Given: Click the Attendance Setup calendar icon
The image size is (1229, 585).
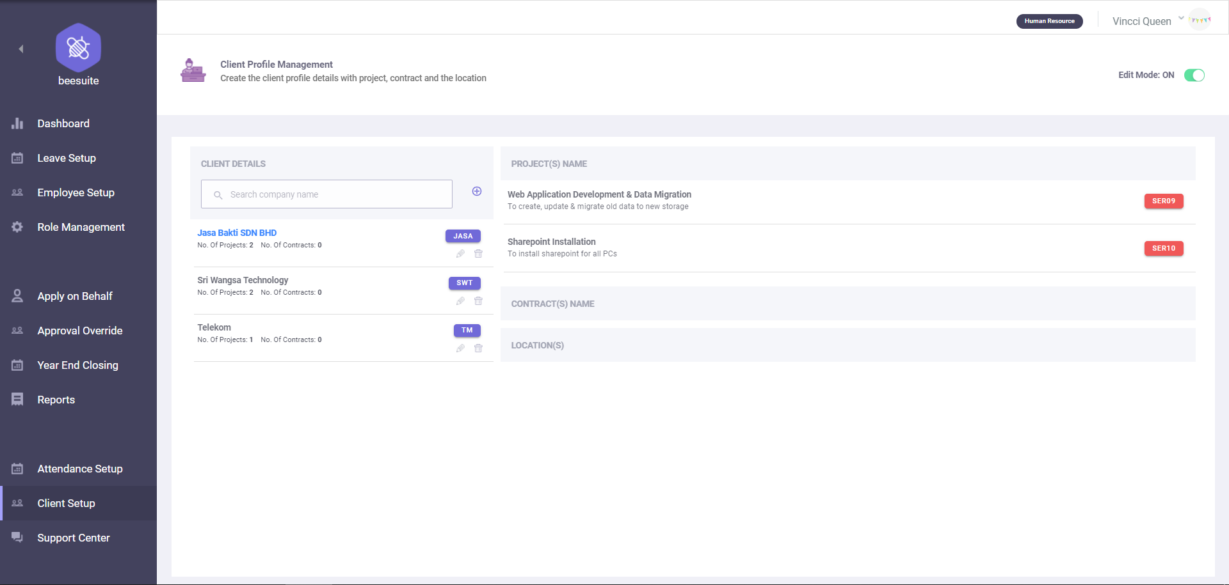Looking at the screenshot, I should (x=17, y=469).
